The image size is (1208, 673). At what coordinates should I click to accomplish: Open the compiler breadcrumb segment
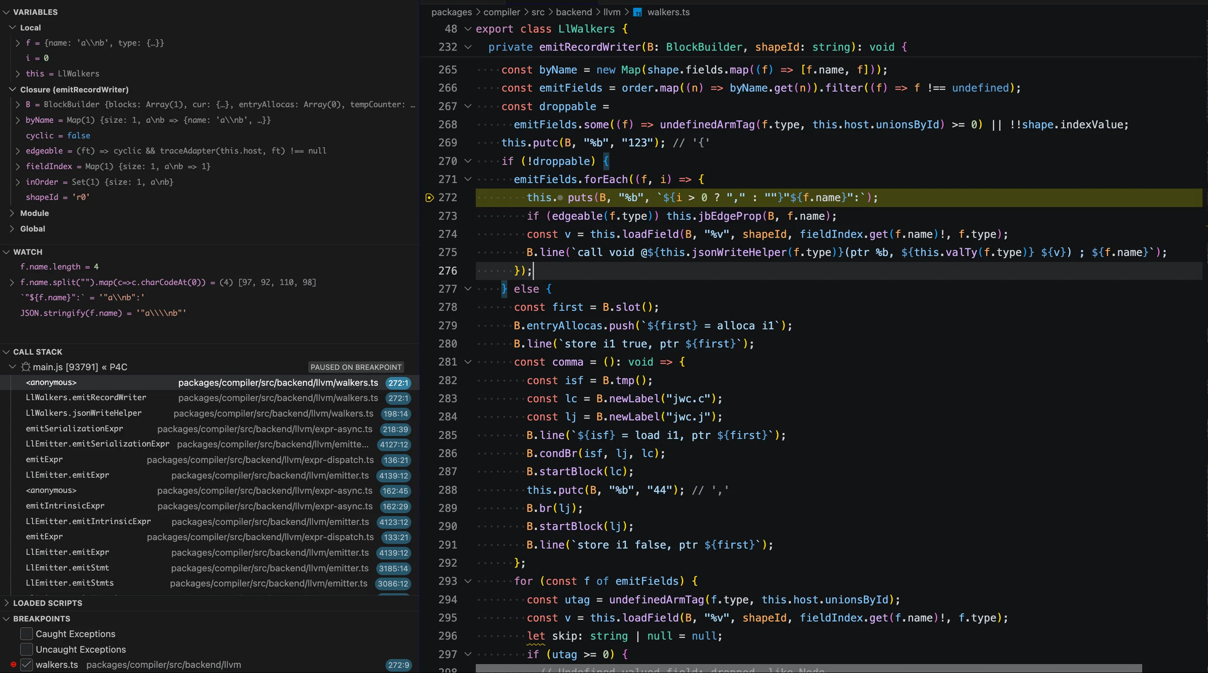(x=501, y=12)
